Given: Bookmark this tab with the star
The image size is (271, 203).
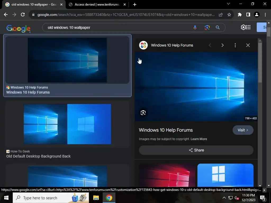Looking at the screenshot, I should (x=229, y=15).
